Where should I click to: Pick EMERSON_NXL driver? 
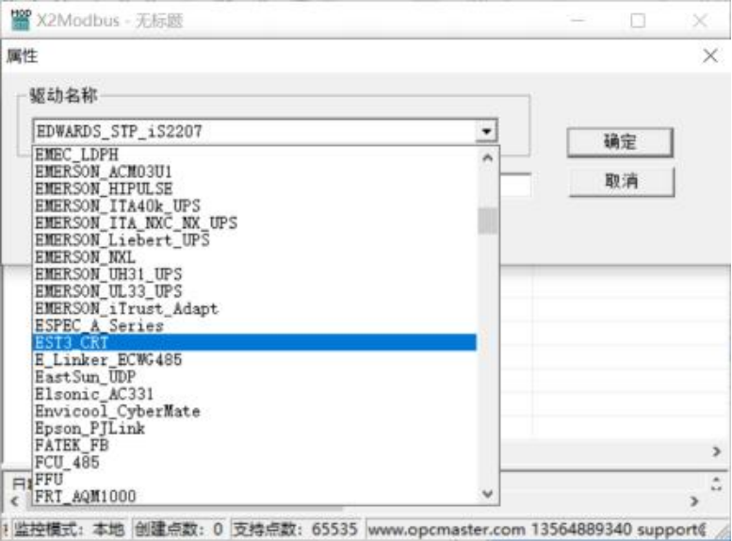coord(255,257)
